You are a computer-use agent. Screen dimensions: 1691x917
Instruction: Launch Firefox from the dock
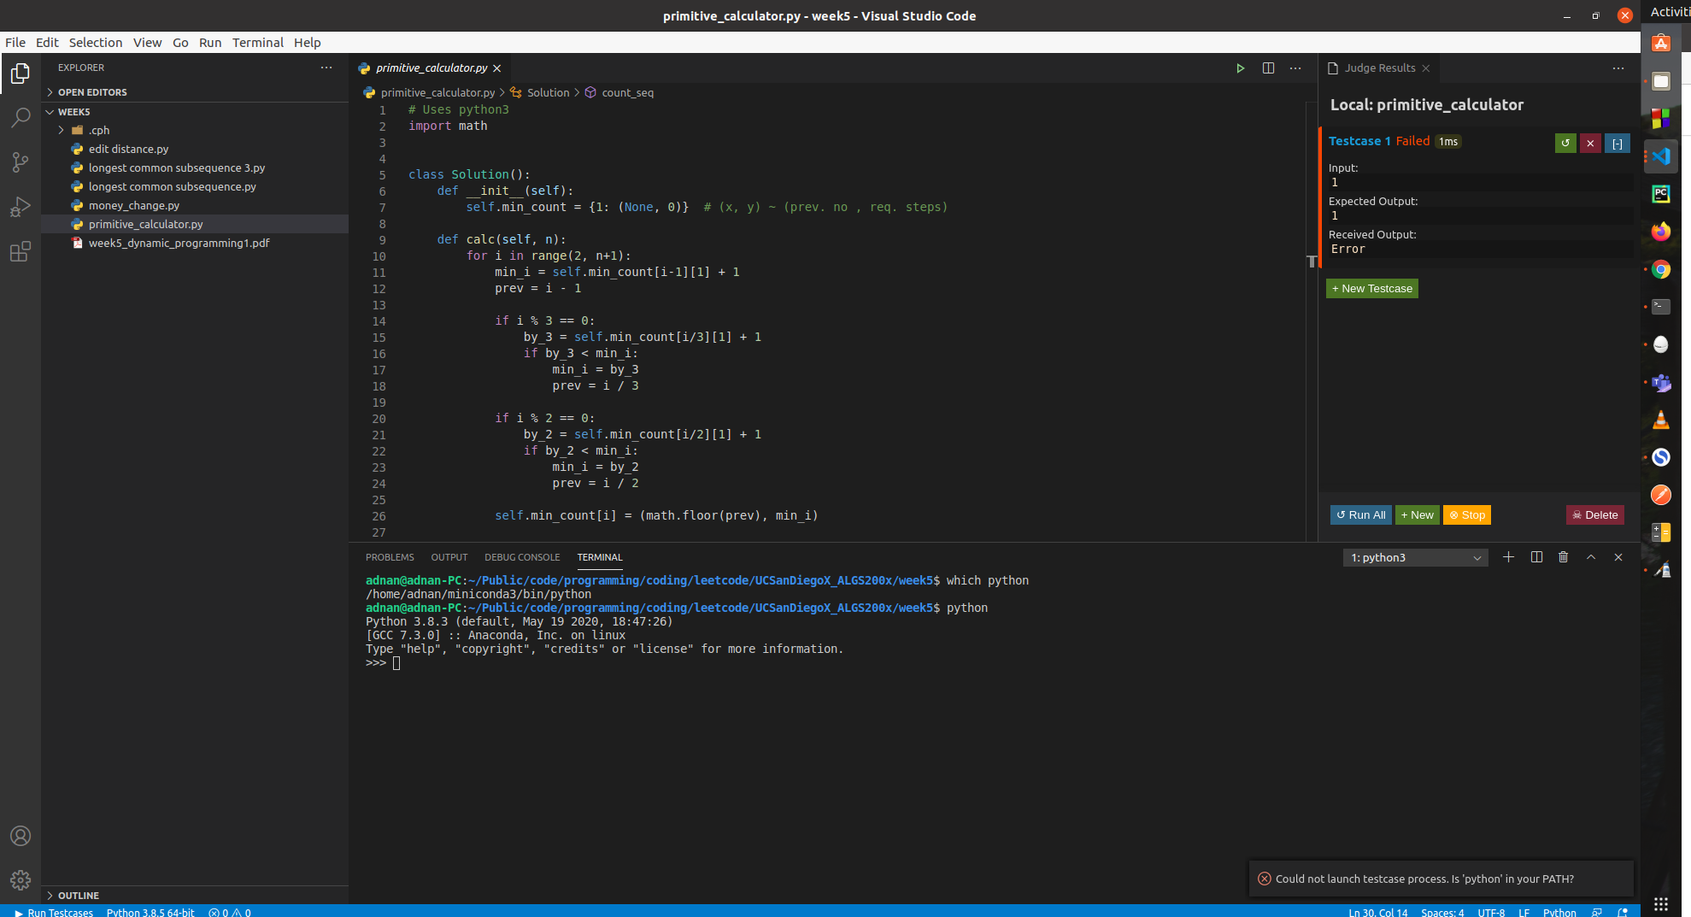click(x=1661, y=231)
